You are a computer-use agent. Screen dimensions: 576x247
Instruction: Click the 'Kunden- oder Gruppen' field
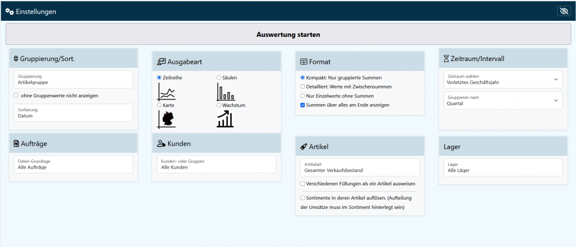pos(216,164)
